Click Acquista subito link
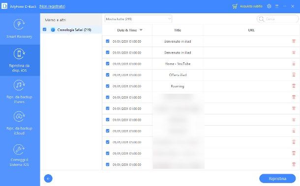Image resolution: width=300 pixels, height=186 pixels. 251,6
